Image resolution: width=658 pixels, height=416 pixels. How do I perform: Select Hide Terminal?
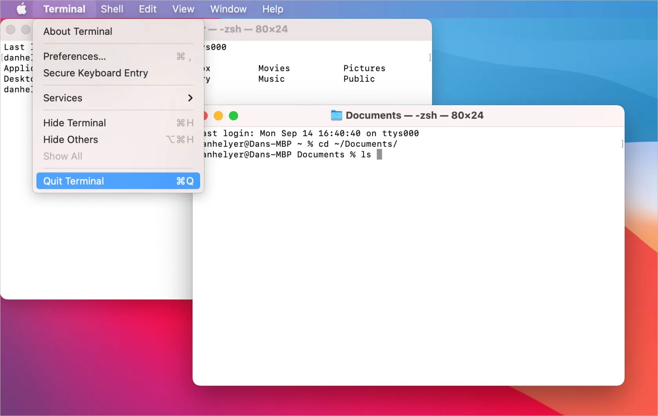[x=74, y=122]
